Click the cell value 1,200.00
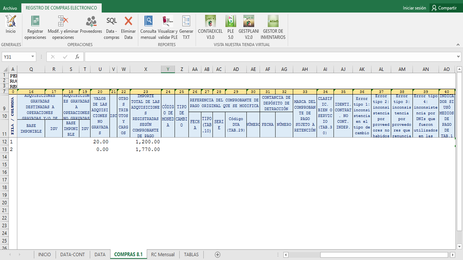463x260 pixels. coord(146,142)
